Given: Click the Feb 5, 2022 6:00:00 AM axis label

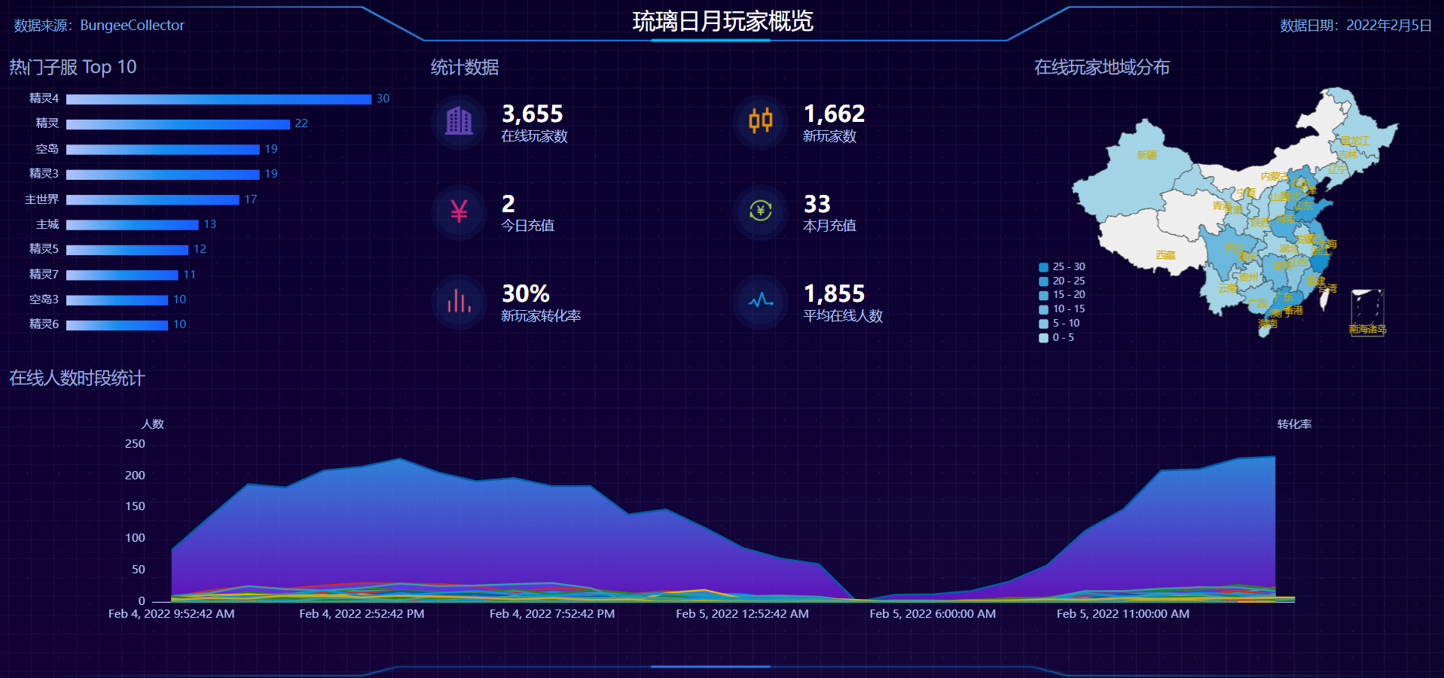Looking at the screenshot, I should pos(933,614).
